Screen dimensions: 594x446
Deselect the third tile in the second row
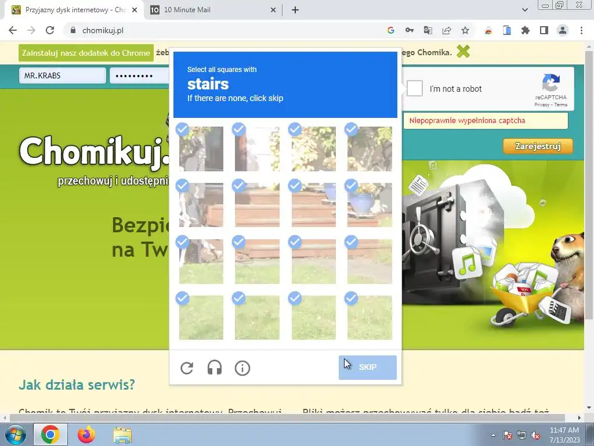click(x=314, y=205)
